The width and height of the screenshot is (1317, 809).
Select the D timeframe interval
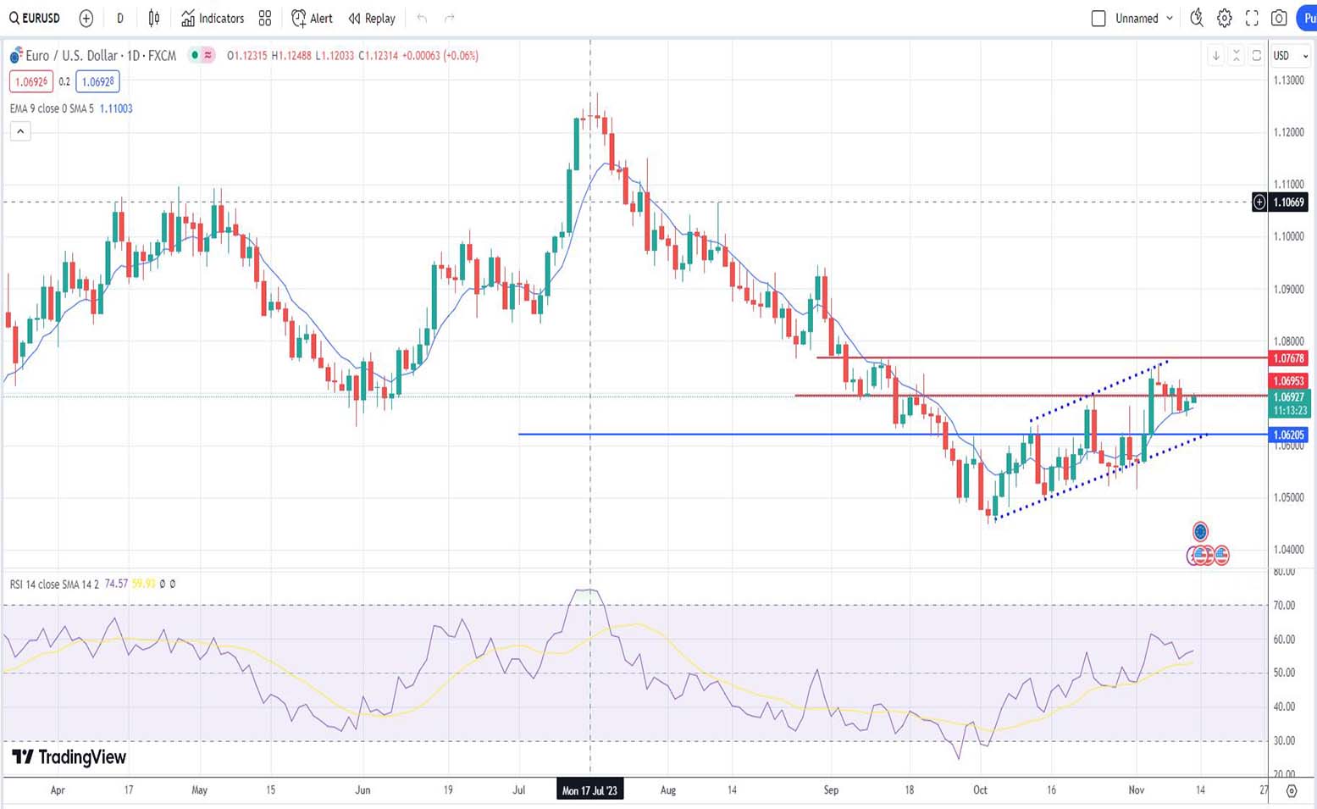point(120,18)
